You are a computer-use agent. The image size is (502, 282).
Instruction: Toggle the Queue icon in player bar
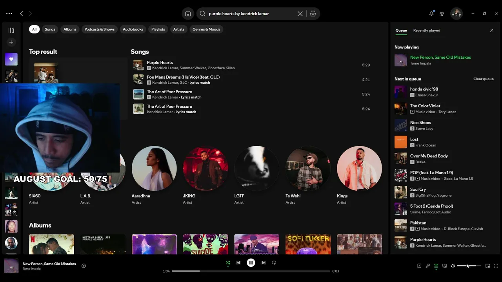(436, 266)
